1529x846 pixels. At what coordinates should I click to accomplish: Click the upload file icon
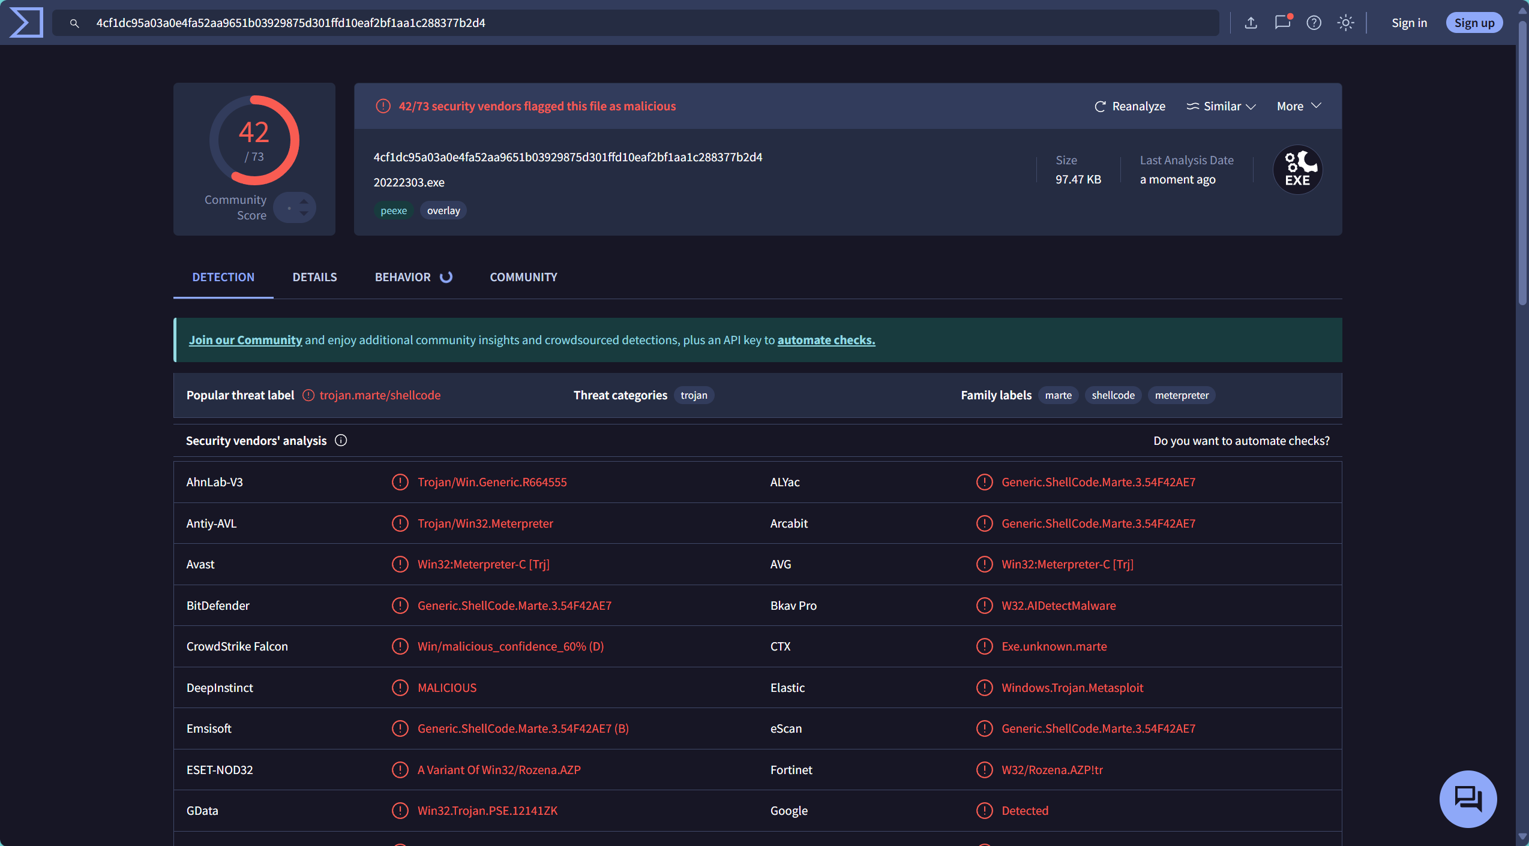1251,23
